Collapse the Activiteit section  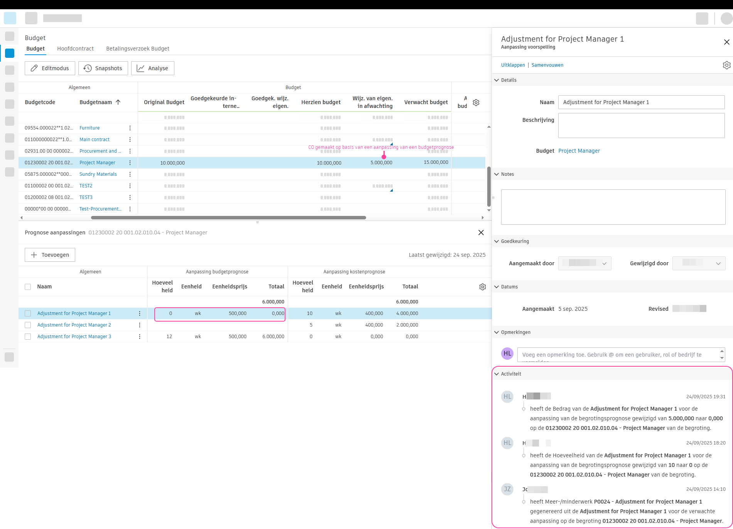click(497, 374)
